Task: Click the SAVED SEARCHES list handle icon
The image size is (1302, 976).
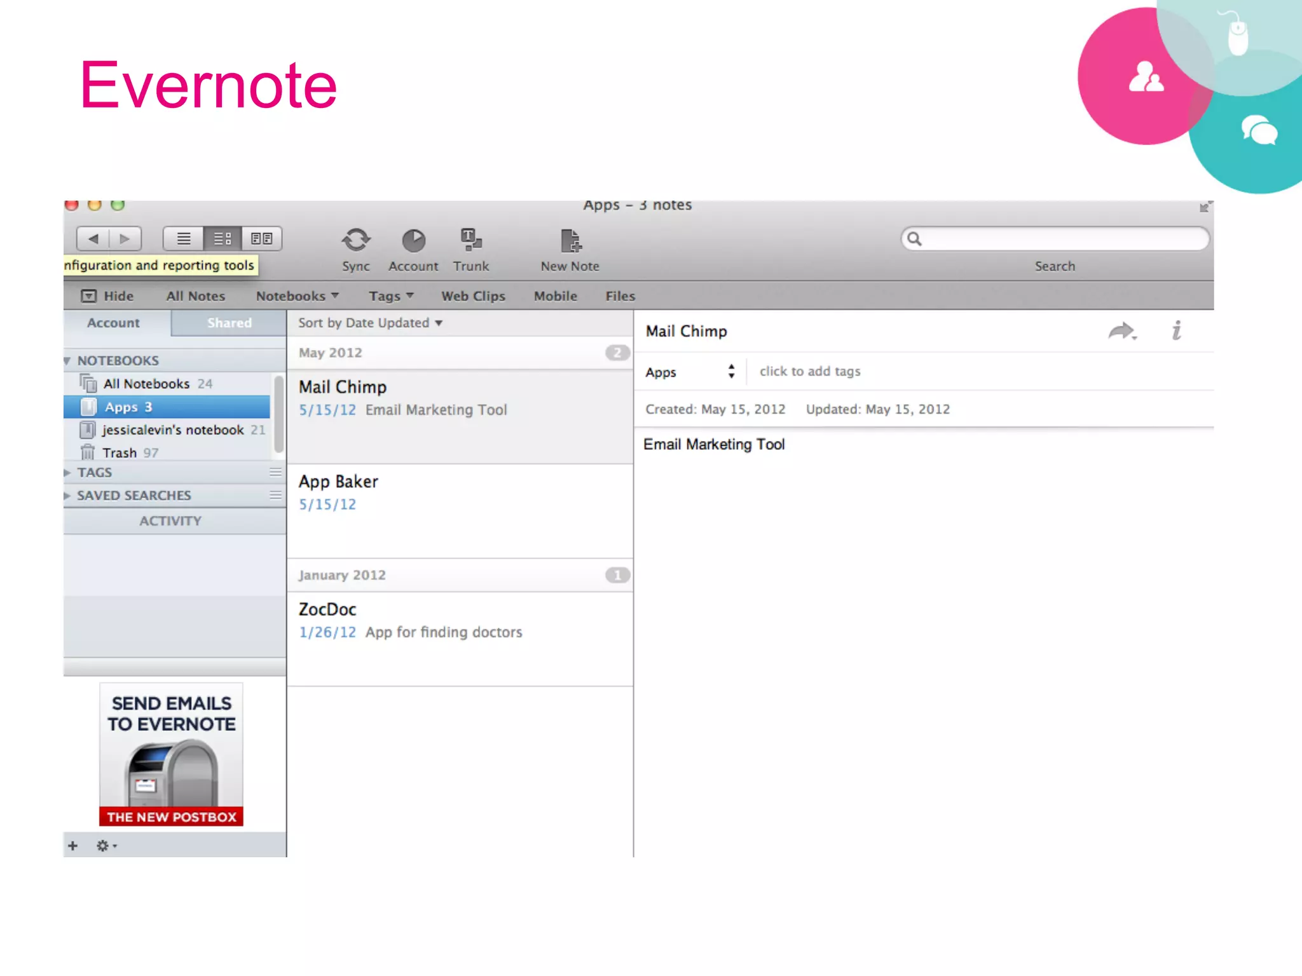Action: (x=275, y=495)
